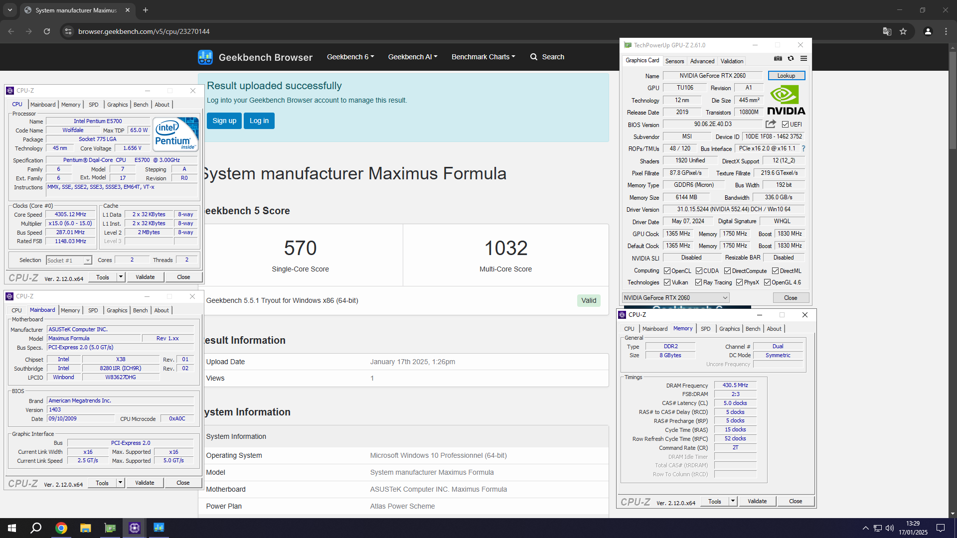This screenshot has width=957, height=538.
Task: Open the Socket #1 selection dropdown
Action: (x=69, y=260)
